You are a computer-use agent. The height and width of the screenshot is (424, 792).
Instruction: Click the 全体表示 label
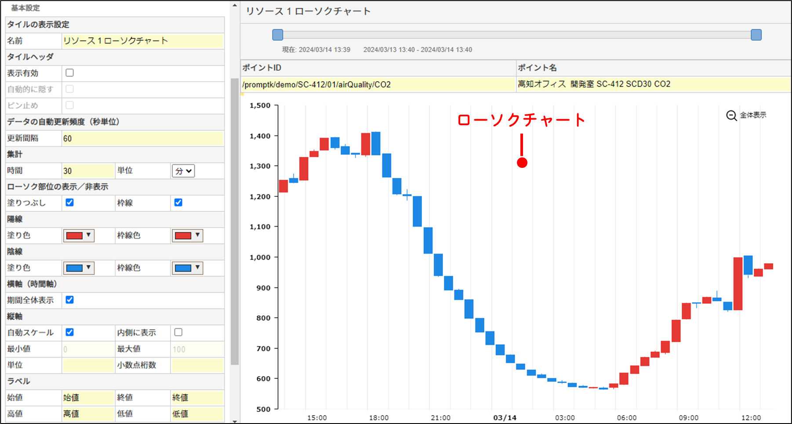click(753, 115)
